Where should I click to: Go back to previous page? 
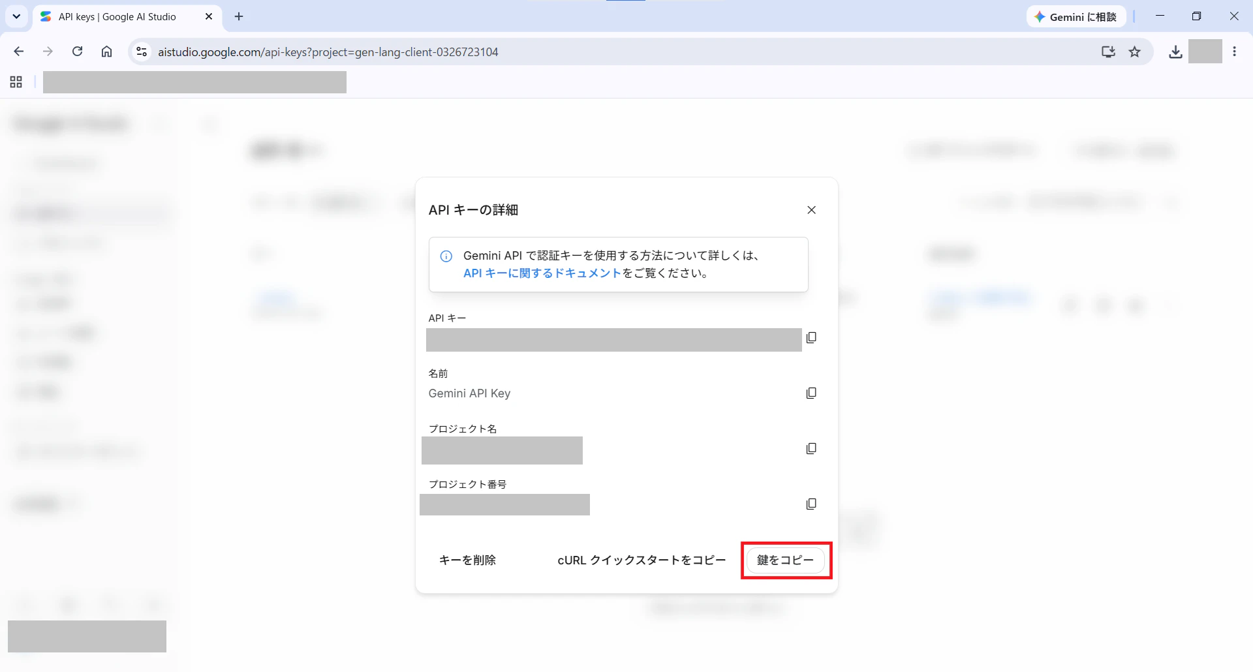point(19,52)
